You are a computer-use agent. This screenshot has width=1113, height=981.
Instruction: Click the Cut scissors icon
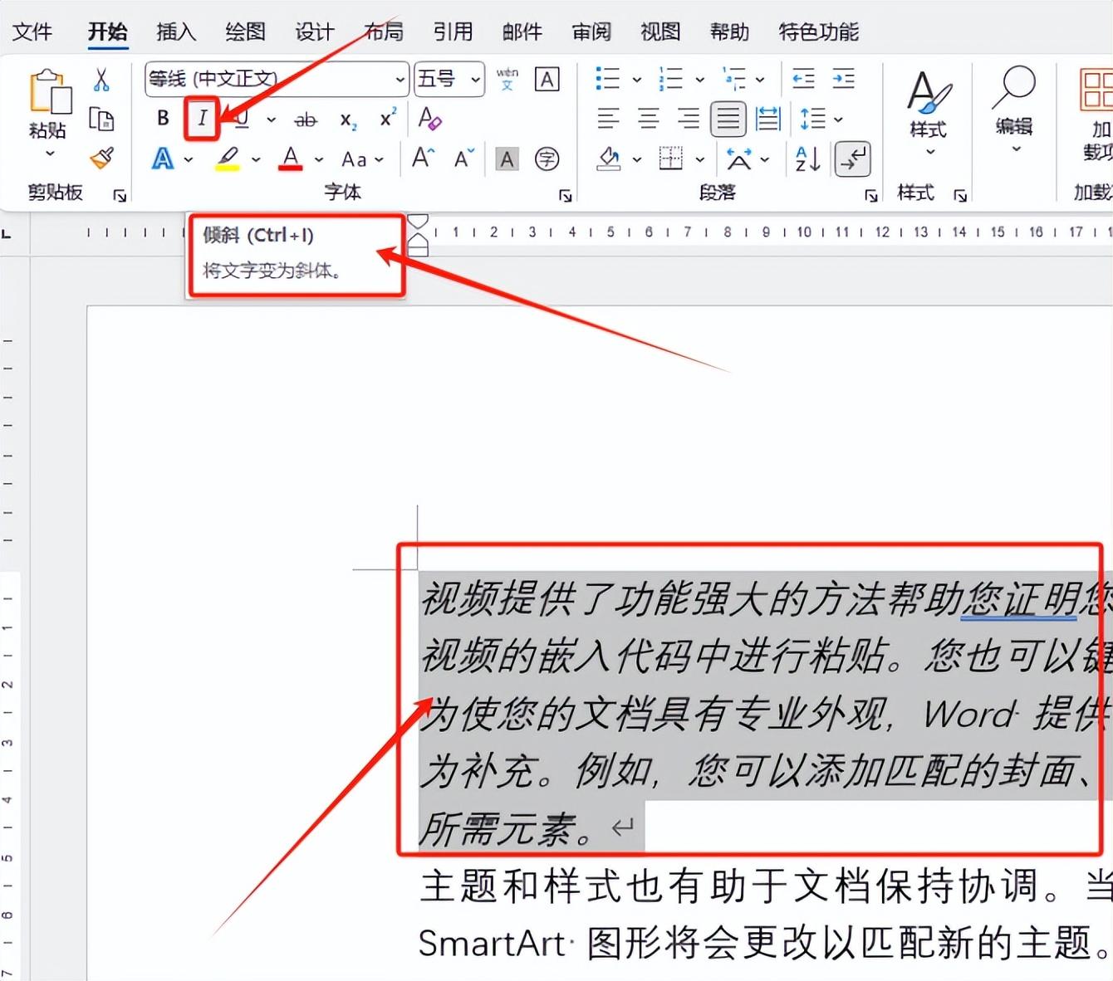(103, 79)
